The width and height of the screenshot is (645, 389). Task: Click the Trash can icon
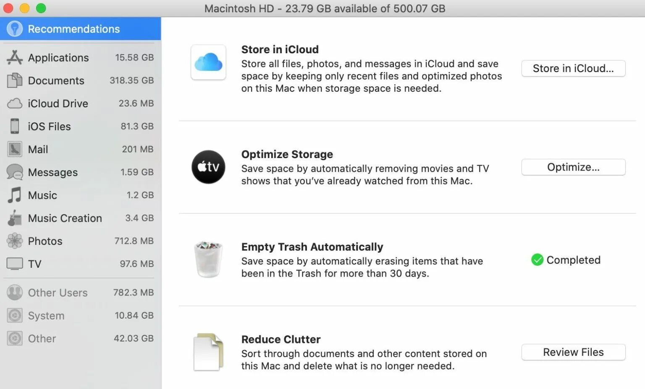point(208,259)
